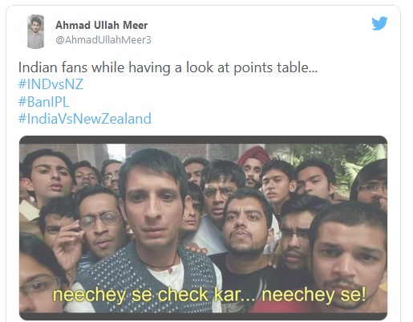
Task: Open the Ahmad Ullah Meer display name
Action: click(101, 25)
